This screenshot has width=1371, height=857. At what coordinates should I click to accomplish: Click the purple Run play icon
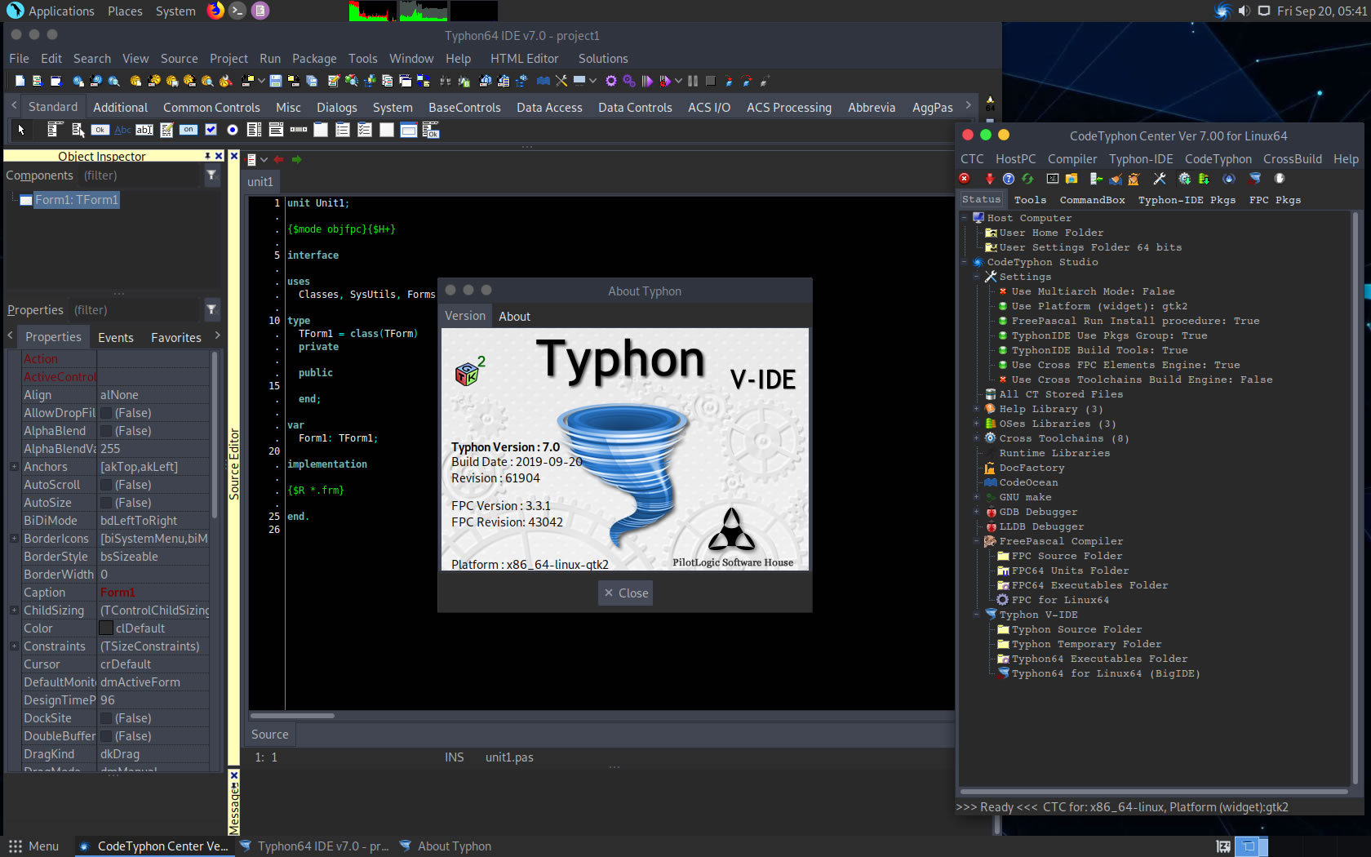(646, 81)
